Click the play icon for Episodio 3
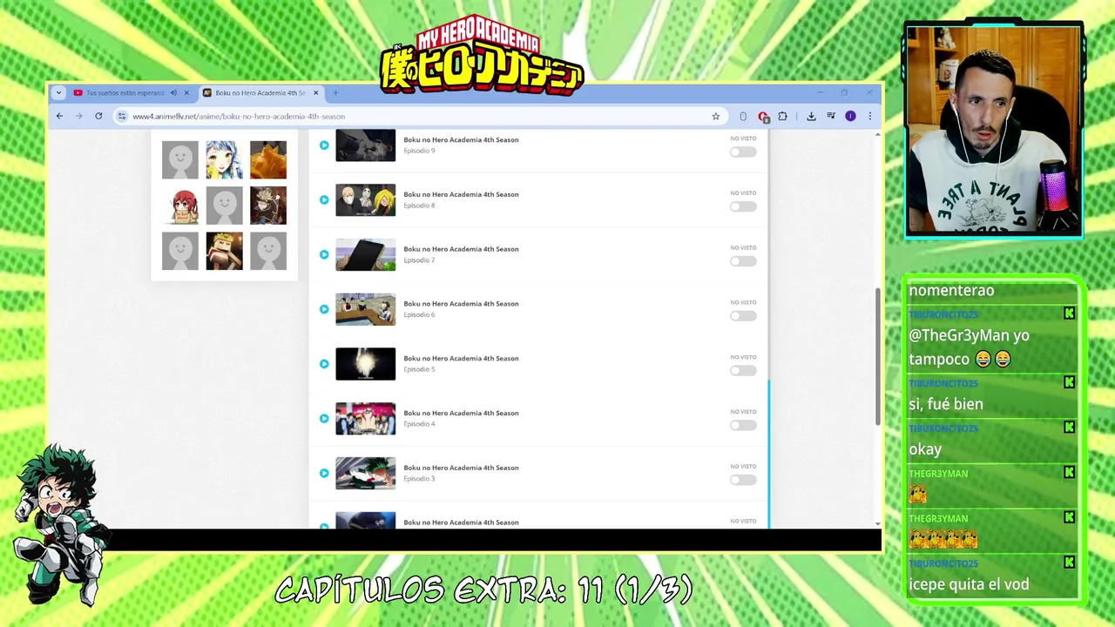Screen dimensions: 1115x627 coord(324,473)
